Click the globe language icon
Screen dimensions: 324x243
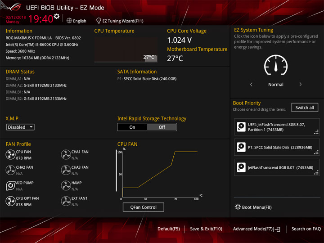click(x=69, y=21)
